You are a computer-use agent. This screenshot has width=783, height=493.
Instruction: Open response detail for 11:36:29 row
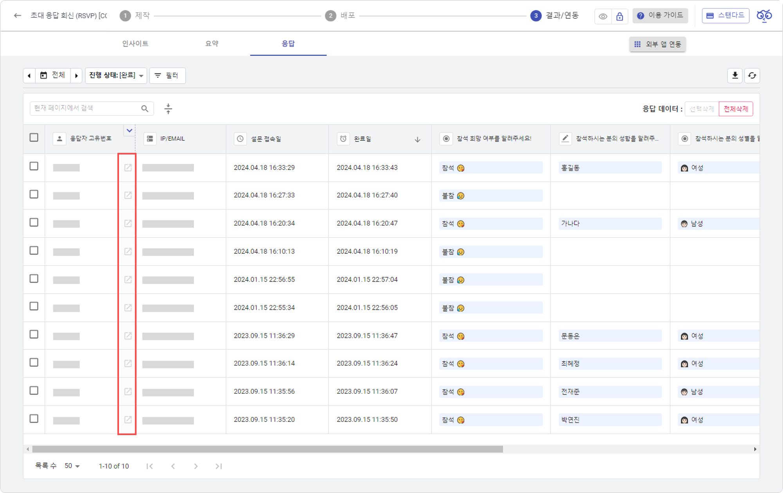(128, 336)
